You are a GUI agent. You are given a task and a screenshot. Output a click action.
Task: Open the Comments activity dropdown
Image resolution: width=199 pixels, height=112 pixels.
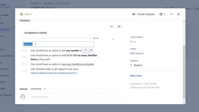coord(38,89)
